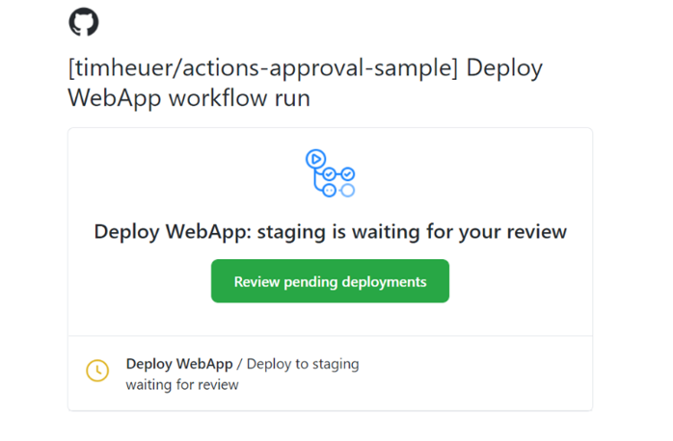
Task: Click the 'WebApp workflow run' title line
Action: coord(189,98)
